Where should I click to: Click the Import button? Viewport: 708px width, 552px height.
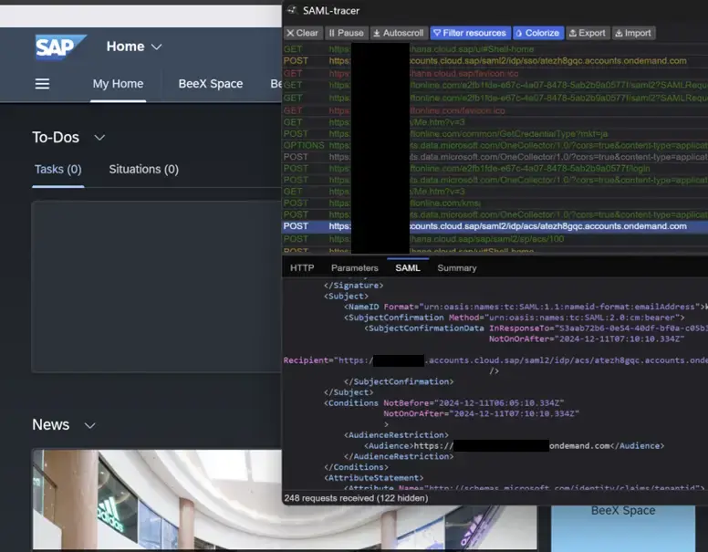pyautogui.click(x=633, y=33)
